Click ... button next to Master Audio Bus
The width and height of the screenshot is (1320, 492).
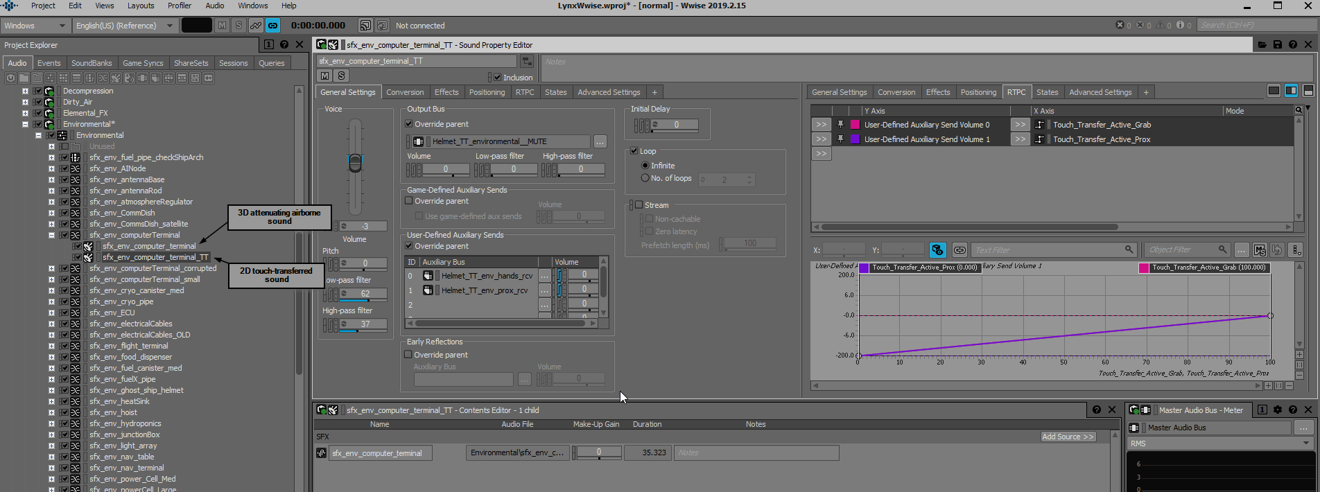1303,428
